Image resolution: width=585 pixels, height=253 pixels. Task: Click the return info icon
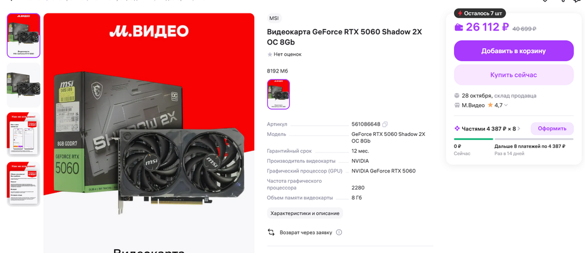click(x=339, y=233)
